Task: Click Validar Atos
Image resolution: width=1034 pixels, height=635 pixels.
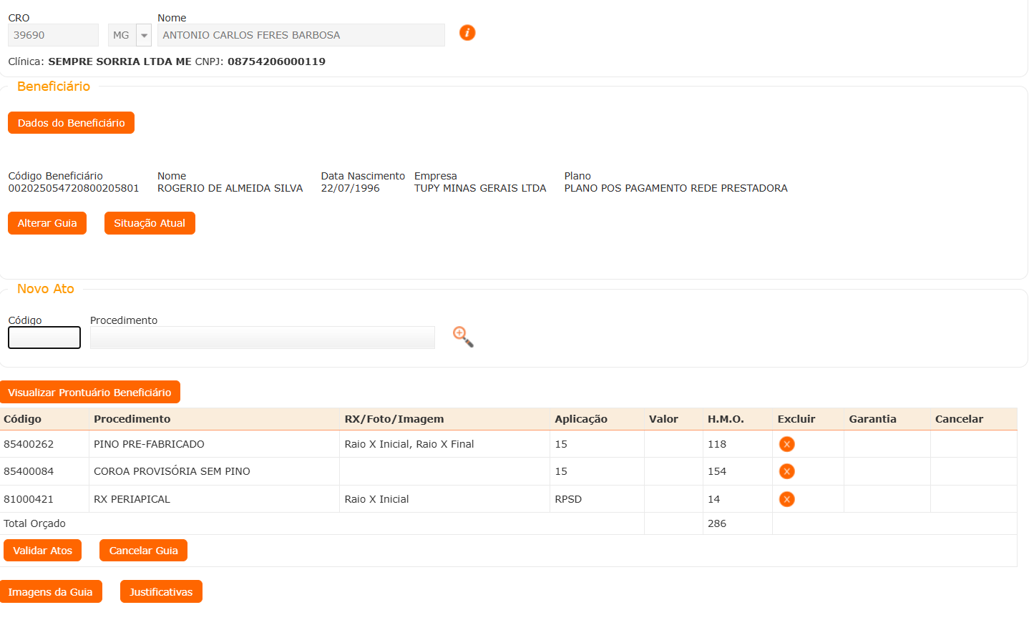Action: tap(43, 551)
